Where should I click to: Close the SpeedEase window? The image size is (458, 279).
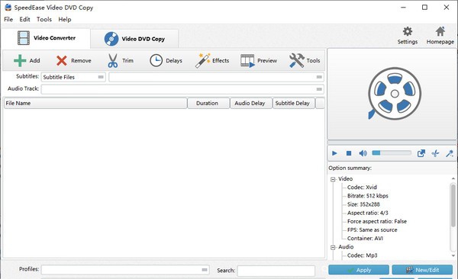click(x=447, y=8)
